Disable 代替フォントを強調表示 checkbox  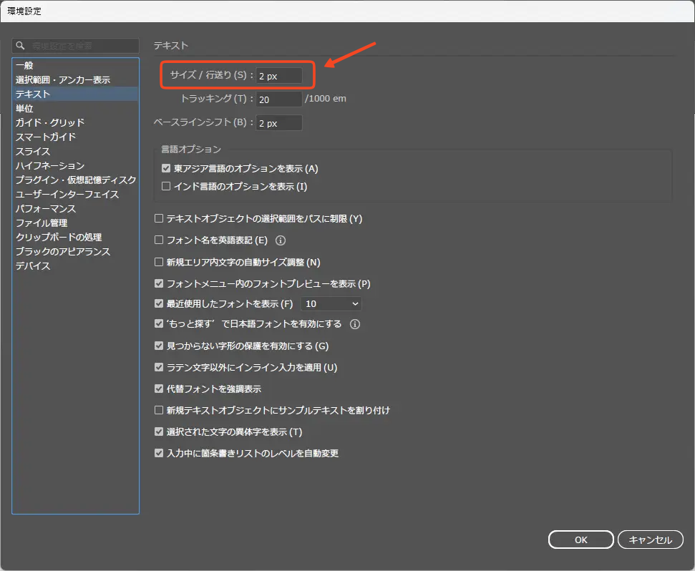160,389
